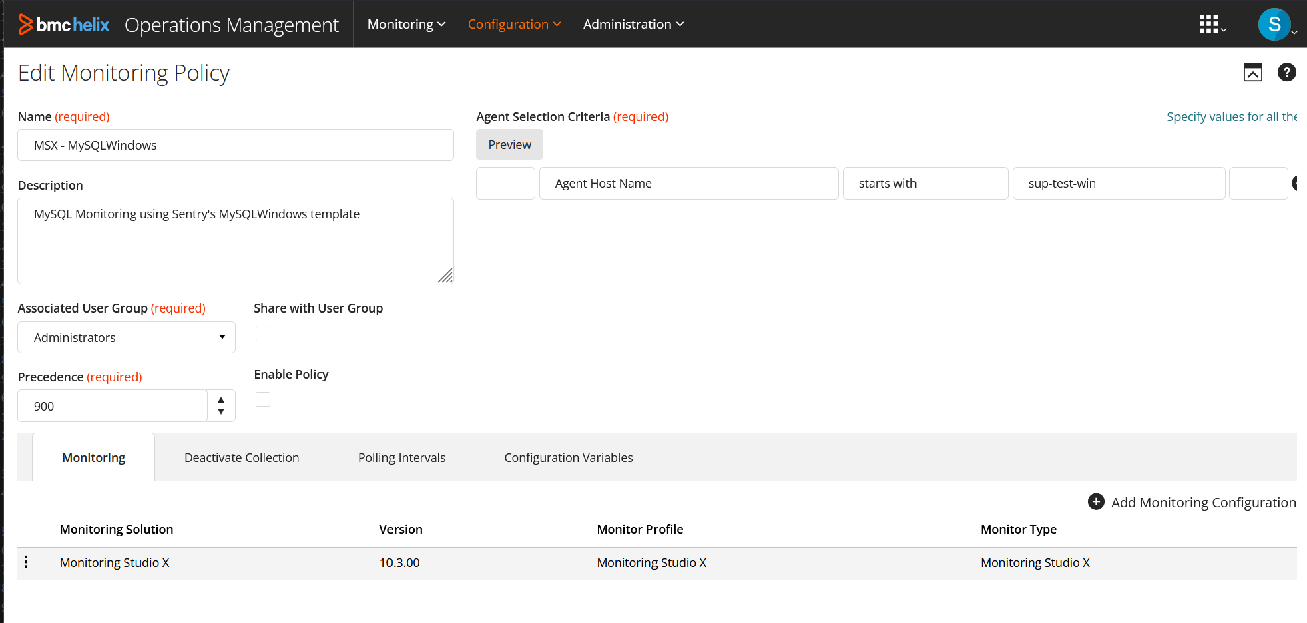Click the bmc helix logo
The height and width of the screenshot is (623, 1307).
coord(64,24)
